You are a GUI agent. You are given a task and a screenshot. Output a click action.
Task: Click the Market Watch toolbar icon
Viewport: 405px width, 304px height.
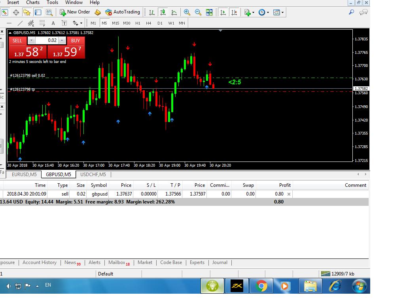tap(5, 12)
